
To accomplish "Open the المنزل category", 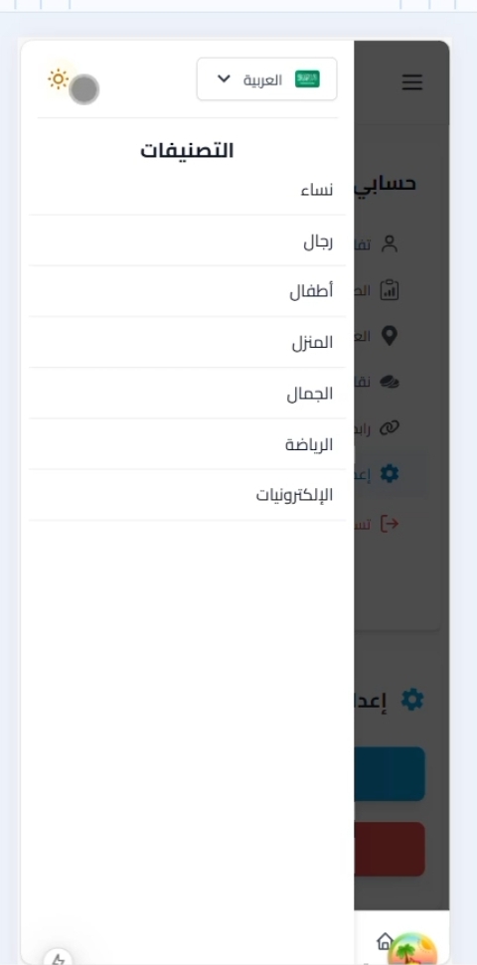I will pos(187,343).
